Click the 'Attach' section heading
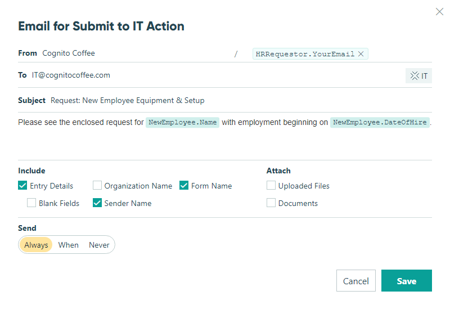 tap(278, 171)
